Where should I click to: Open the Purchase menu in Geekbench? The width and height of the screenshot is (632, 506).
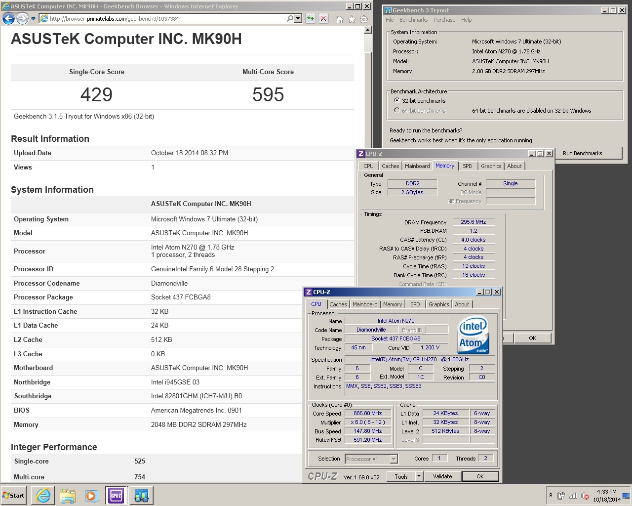coord(444,20)
